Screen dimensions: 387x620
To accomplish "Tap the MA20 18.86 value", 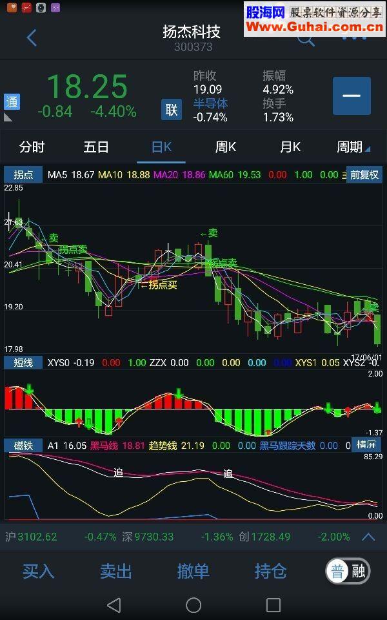I will pos(180,175).
